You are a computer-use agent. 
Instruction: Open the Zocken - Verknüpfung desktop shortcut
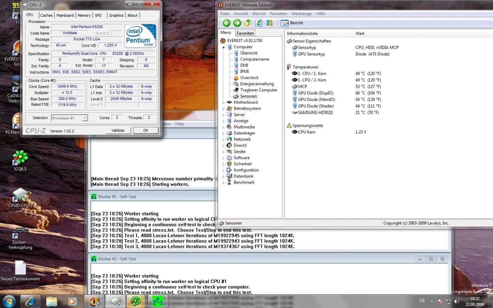(20, 238)
